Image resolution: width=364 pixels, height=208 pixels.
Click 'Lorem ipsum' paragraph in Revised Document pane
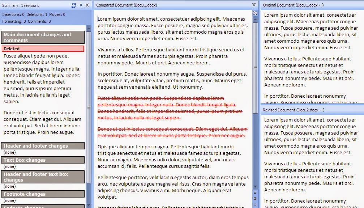[311, 136]
